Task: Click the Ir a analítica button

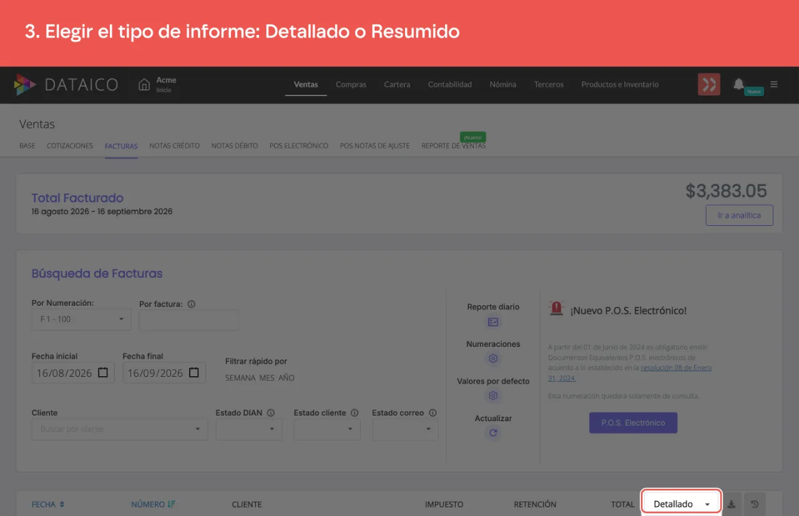Action: (739, 215)
